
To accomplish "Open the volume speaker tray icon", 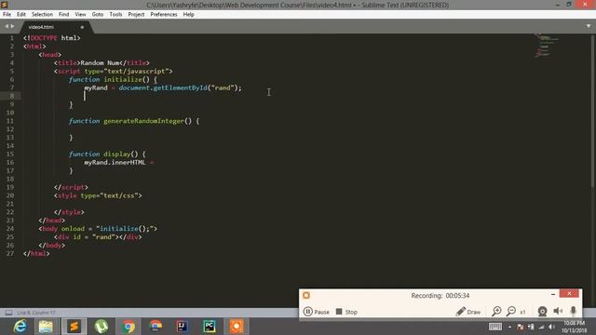I will point(551,327).
